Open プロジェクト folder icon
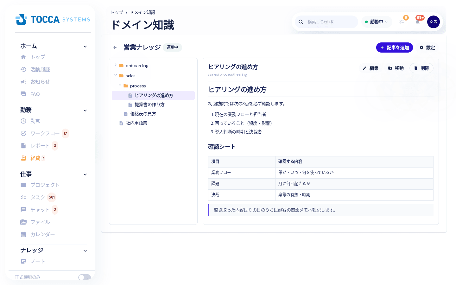The height and width of the screenshot is (285, 456). click(23, 185)
